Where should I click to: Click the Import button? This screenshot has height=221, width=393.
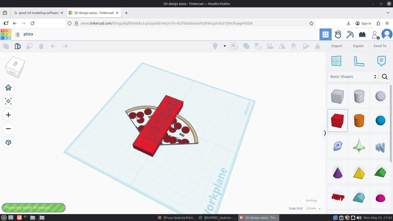click(336, 46)
